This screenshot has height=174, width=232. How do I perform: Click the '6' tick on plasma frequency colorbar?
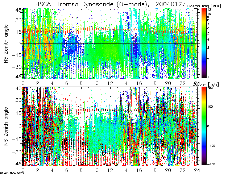(208, 28)
